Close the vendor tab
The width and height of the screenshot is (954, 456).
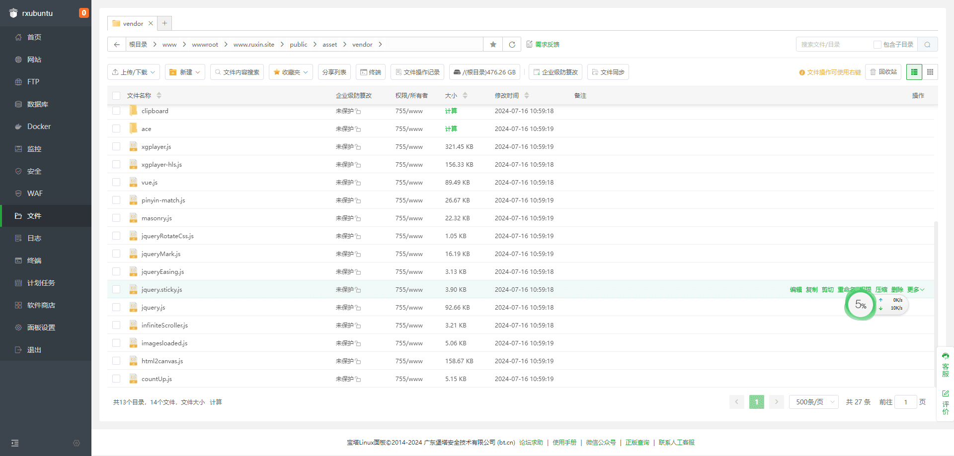pos(151,23)
